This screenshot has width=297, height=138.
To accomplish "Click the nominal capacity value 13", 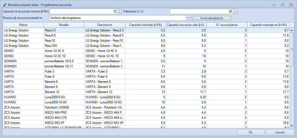I will tap(145, 92).
